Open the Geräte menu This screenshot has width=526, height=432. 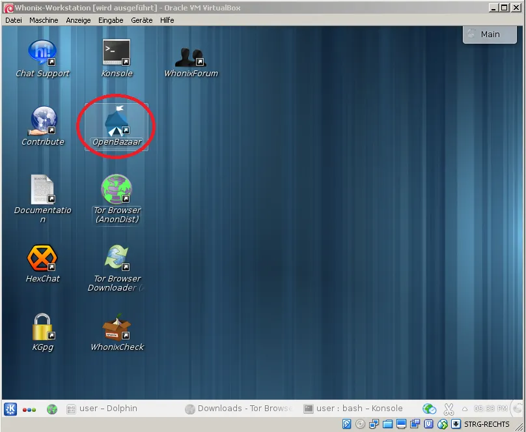pyautogui.click(x=141, y=20)
